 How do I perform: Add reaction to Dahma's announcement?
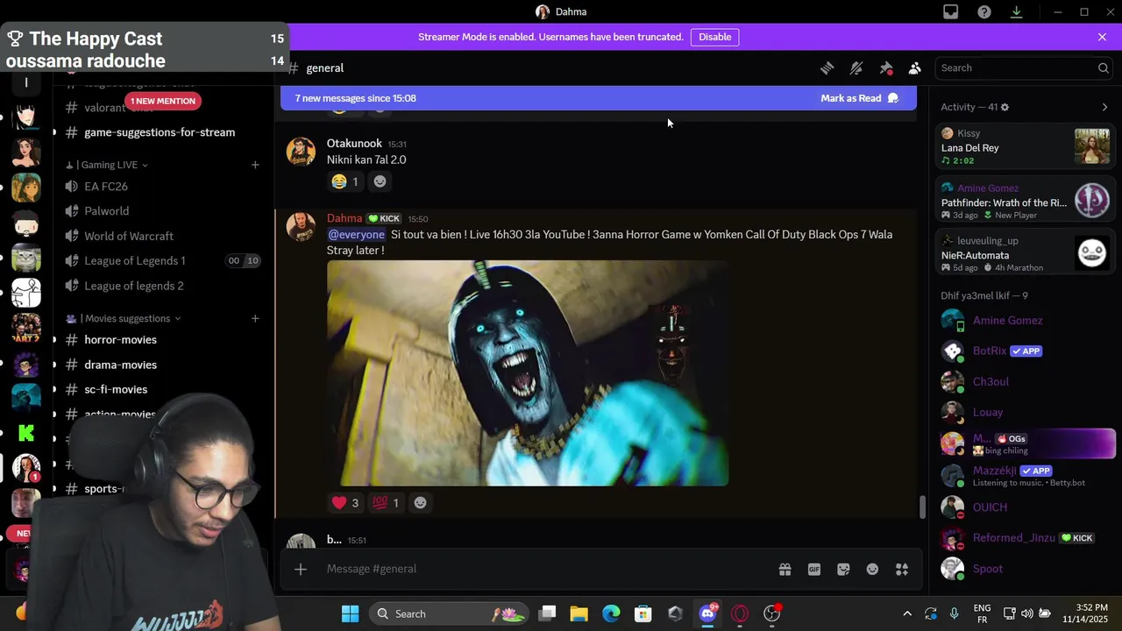coord(420,502)
